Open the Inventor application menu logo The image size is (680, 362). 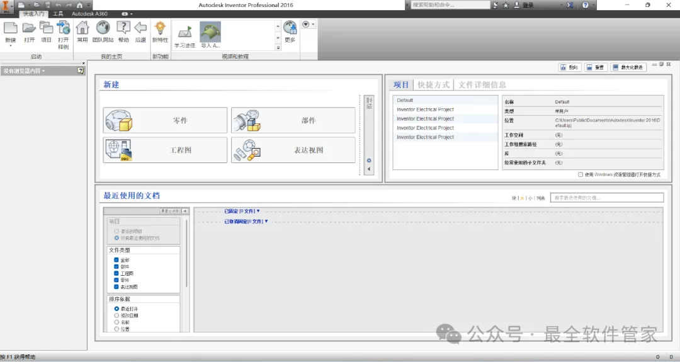click(x=6, y=6)
